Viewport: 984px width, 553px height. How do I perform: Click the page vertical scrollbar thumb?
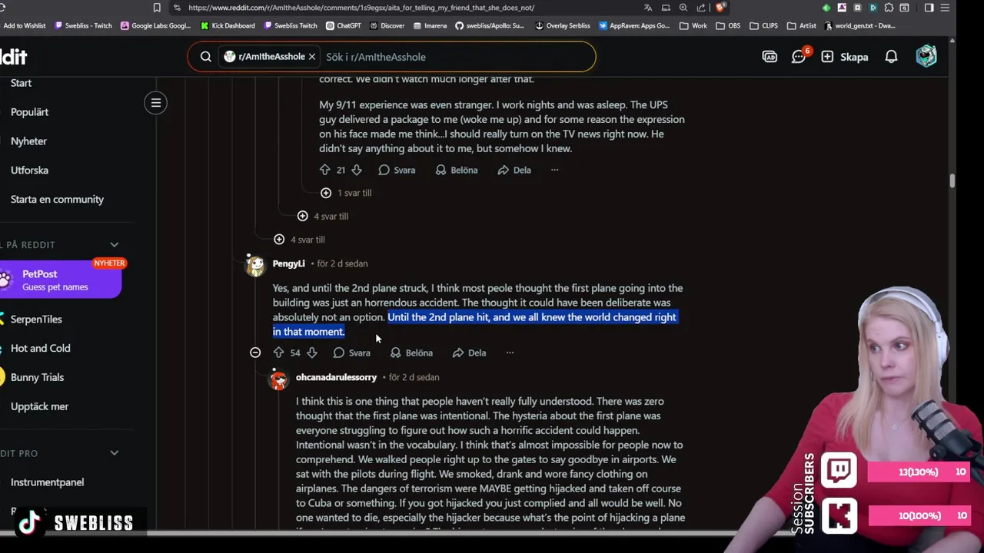952,180
